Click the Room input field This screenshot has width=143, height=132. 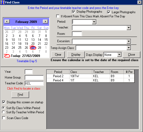point(77,34)
